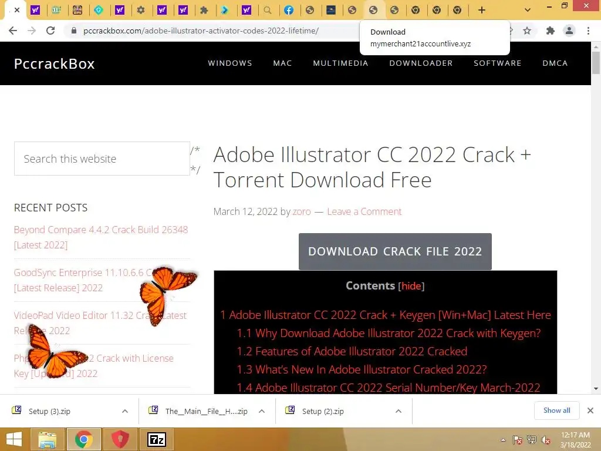The height and width of the screenshot is (451, 601).
Task: Open the MAC nav menu
Action: pyautogui.click(x=282, y=63)
